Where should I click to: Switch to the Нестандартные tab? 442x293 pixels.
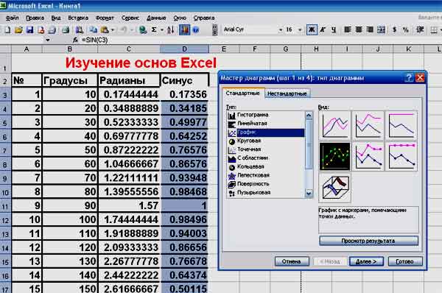(x=287, y=93)
